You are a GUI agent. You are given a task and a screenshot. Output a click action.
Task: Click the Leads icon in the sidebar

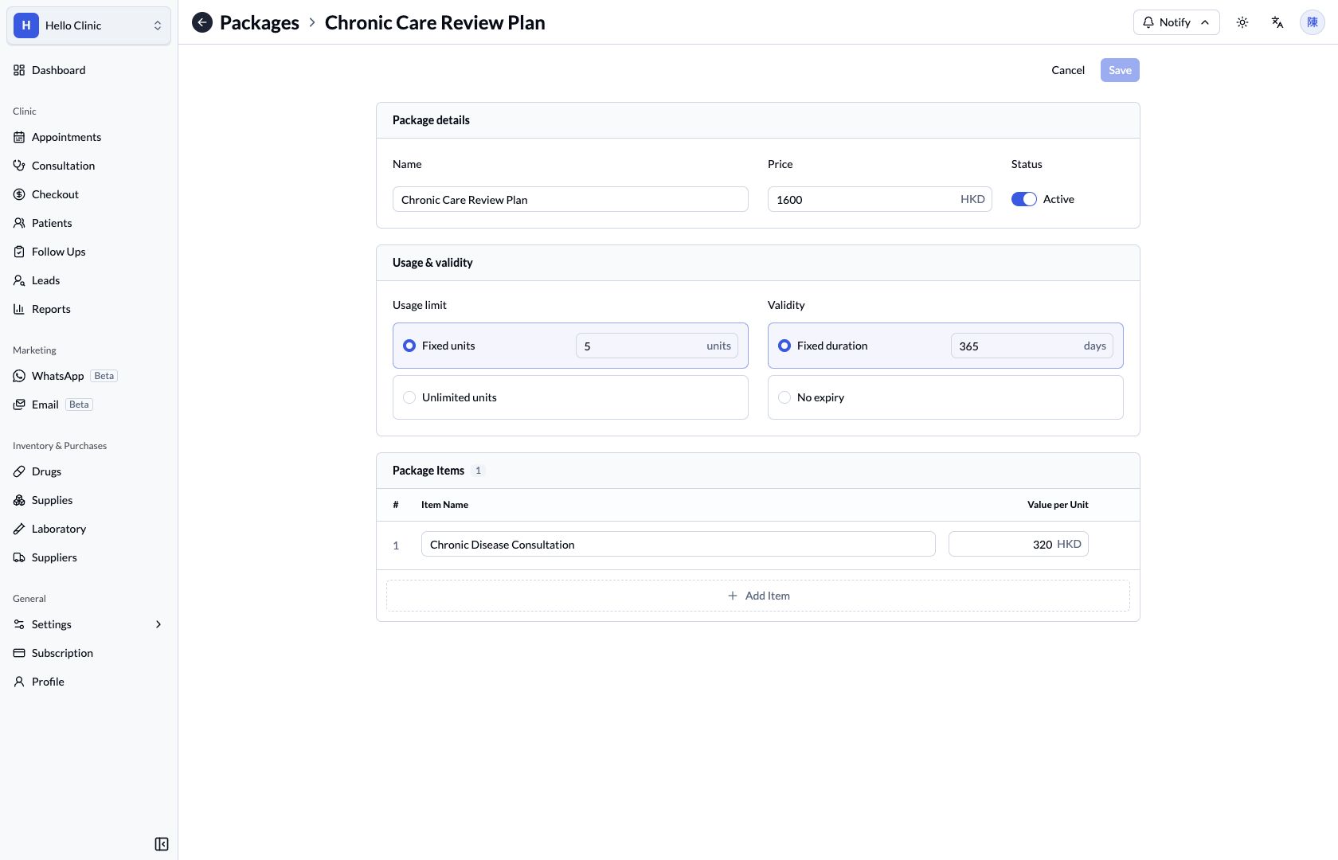(19, 280)
